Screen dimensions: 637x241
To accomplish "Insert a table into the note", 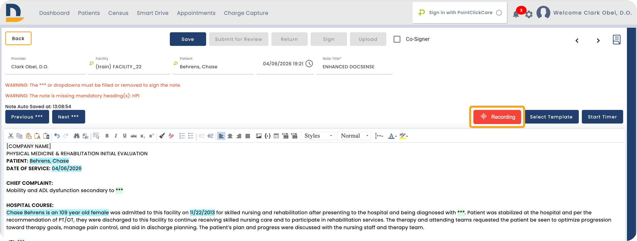I will [x=276, y=136].
